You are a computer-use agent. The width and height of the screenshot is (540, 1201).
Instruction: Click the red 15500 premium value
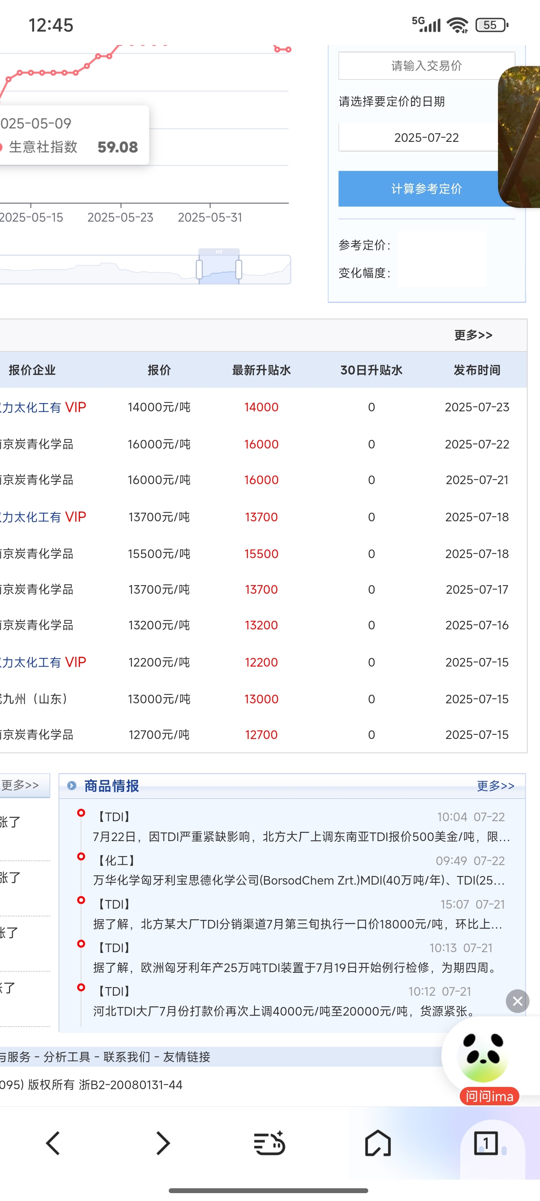click(261, 554)
